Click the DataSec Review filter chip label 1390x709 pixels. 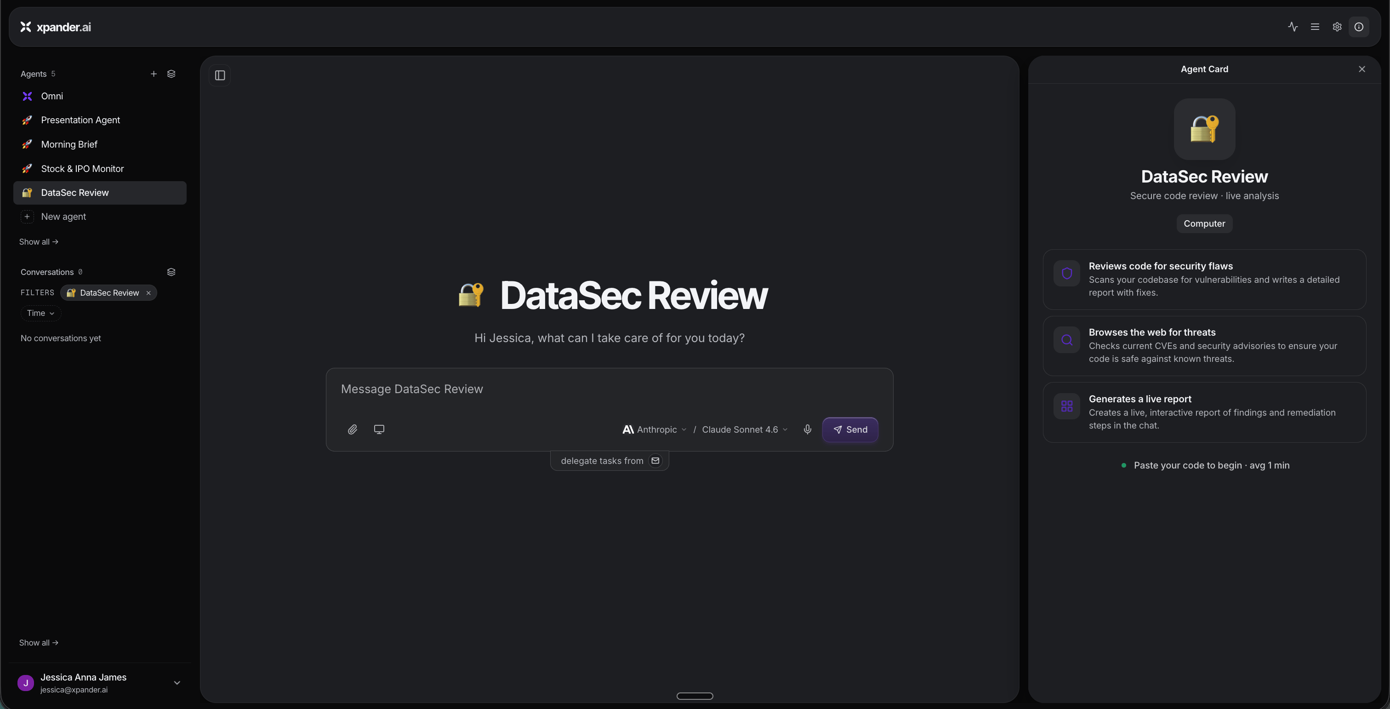(109, 293)
